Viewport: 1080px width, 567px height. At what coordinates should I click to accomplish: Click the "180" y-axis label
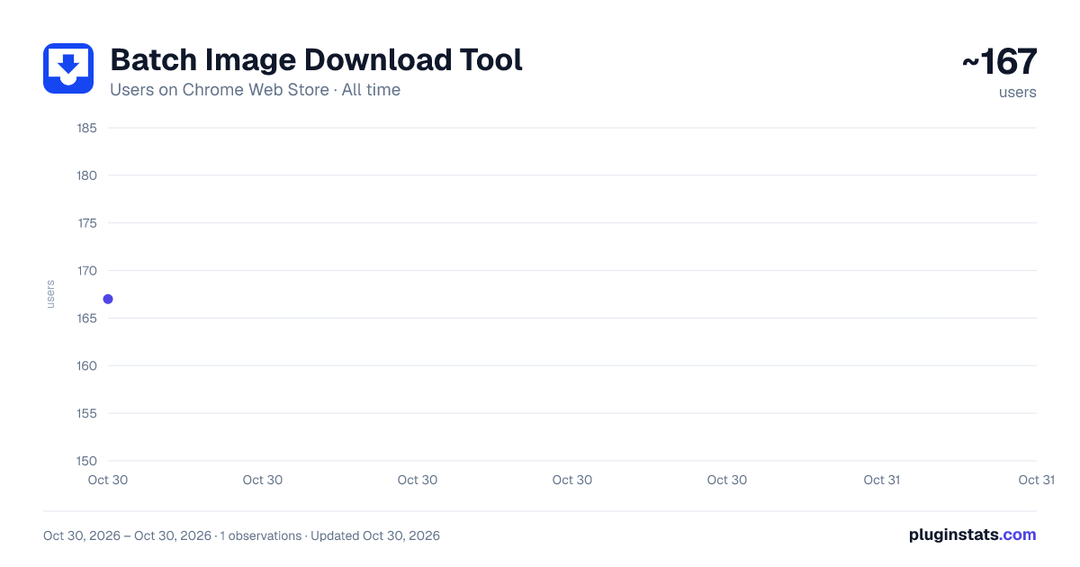87,175
